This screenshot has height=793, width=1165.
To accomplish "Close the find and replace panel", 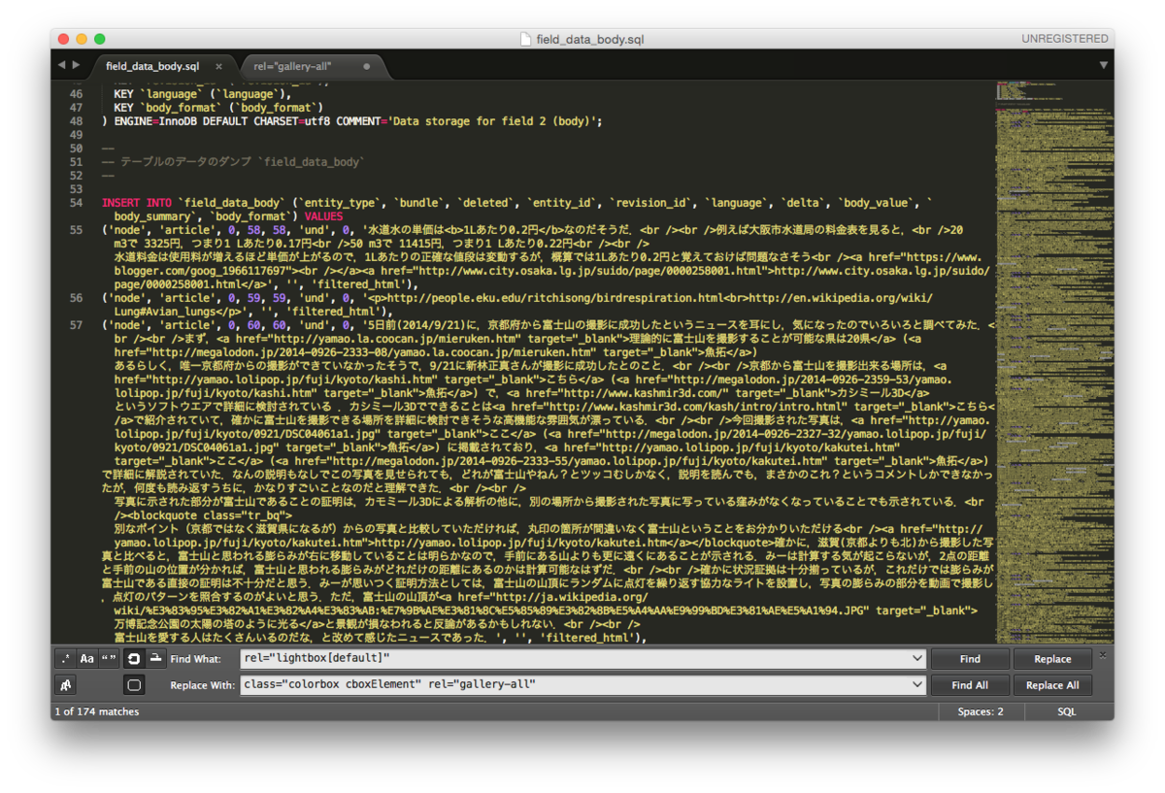I will point(1102,655).
